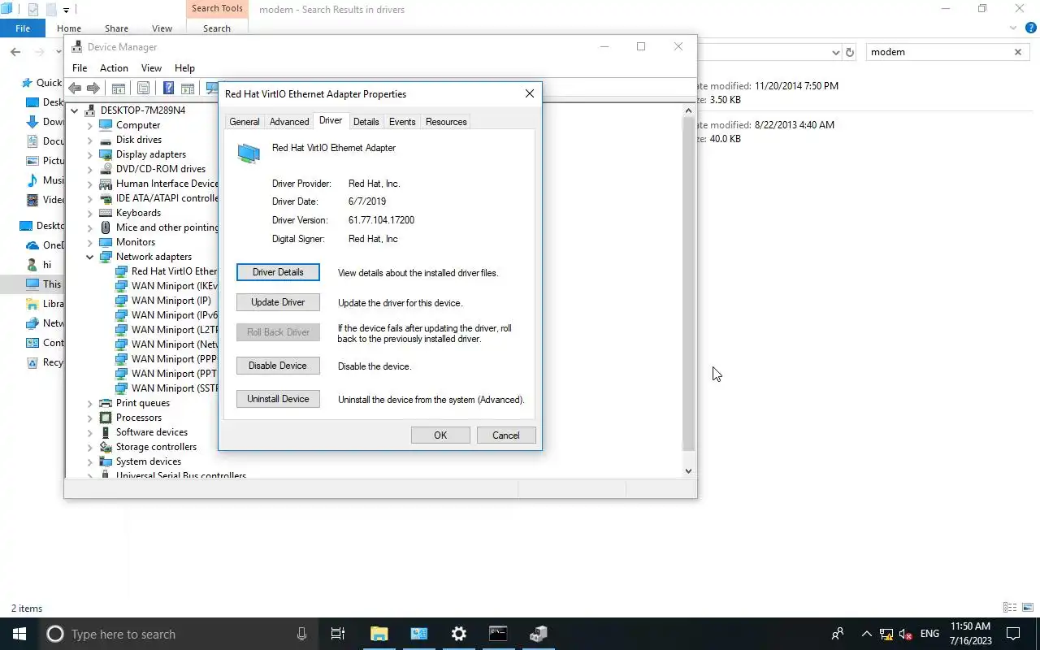Click Cancel in the Properties dialog
The image size is (1040, 650).
coord(505,435)
